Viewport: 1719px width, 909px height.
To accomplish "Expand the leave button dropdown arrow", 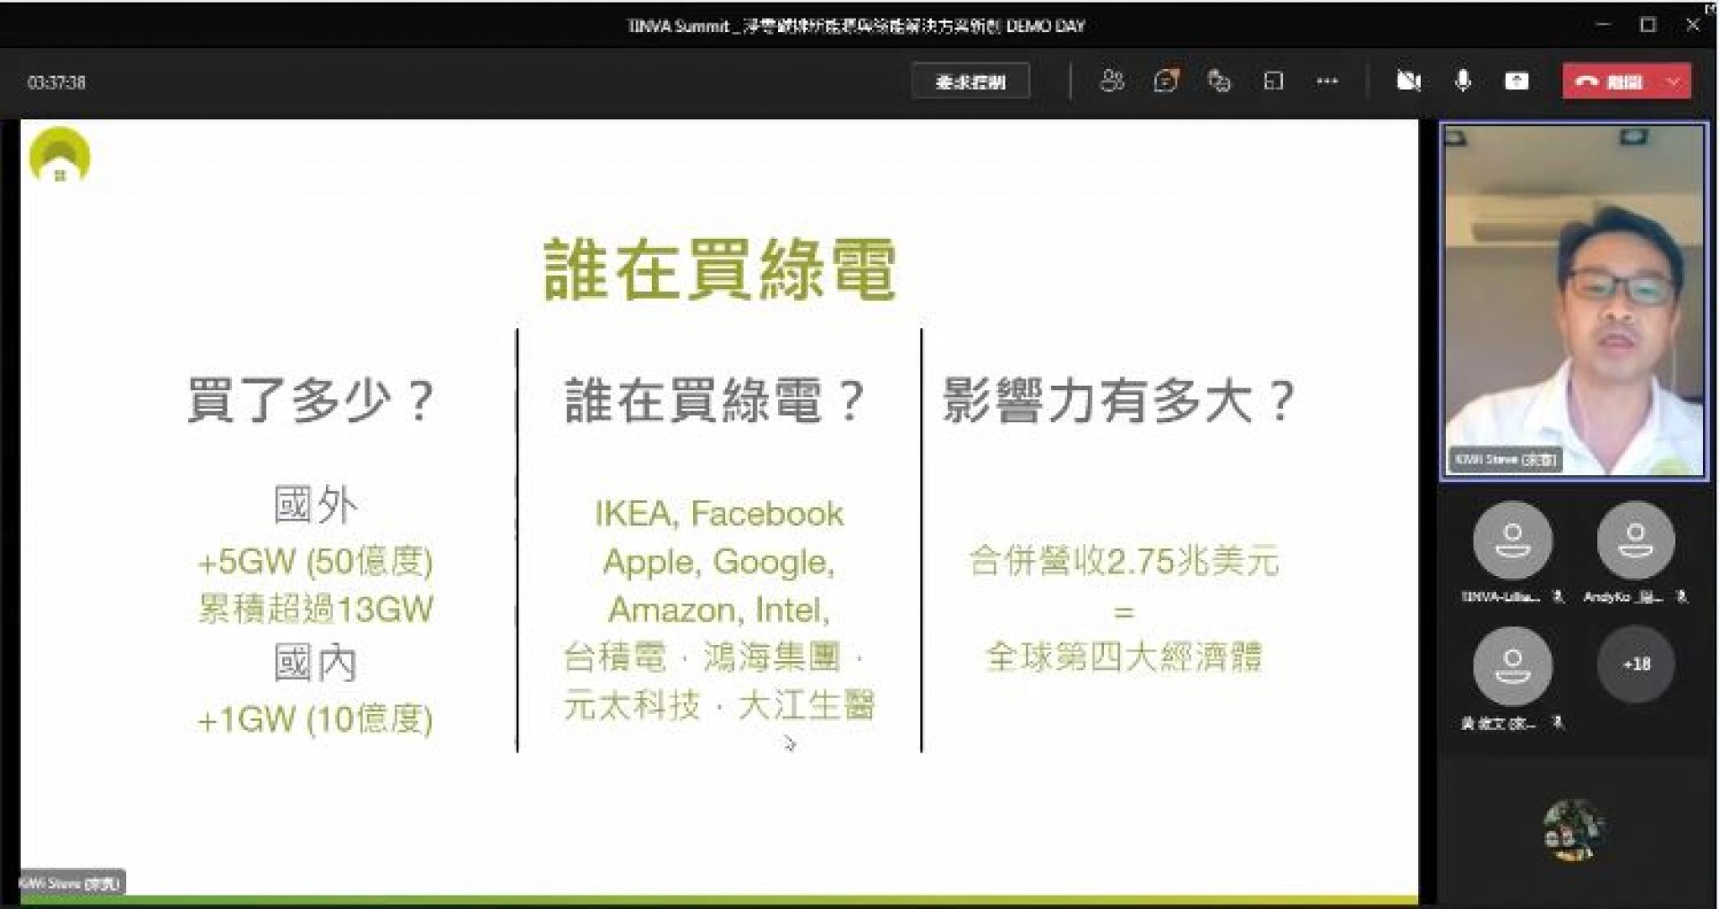I will (x=1674, y=81).
